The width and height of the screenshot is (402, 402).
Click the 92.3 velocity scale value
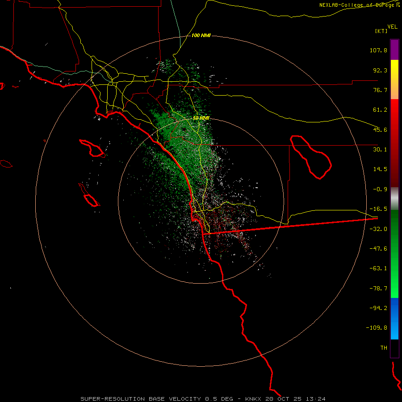(x=380, y=70)
